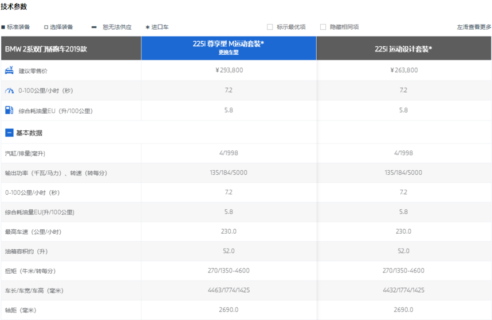Screen dimensions: 492x320
Task: Click the speedometer icon beside 0-100公里/小时
Action: click(x=9, y=90)
